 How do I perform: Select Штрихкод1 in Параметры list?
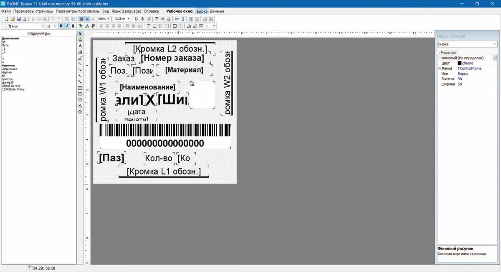pos(9,69)
